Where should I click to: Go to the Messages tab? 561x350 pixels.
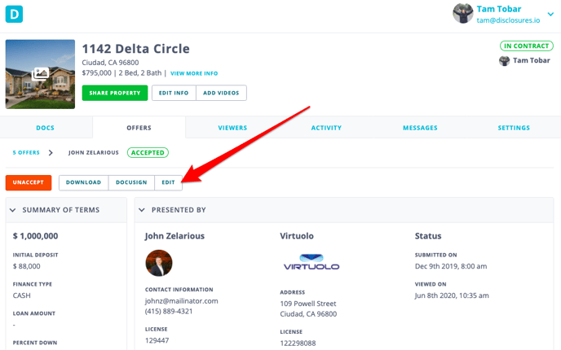[x=420, y=128]
